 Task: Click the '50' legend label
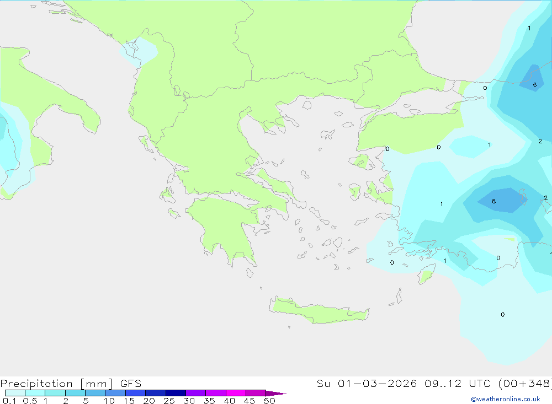[x=269, y=401]
